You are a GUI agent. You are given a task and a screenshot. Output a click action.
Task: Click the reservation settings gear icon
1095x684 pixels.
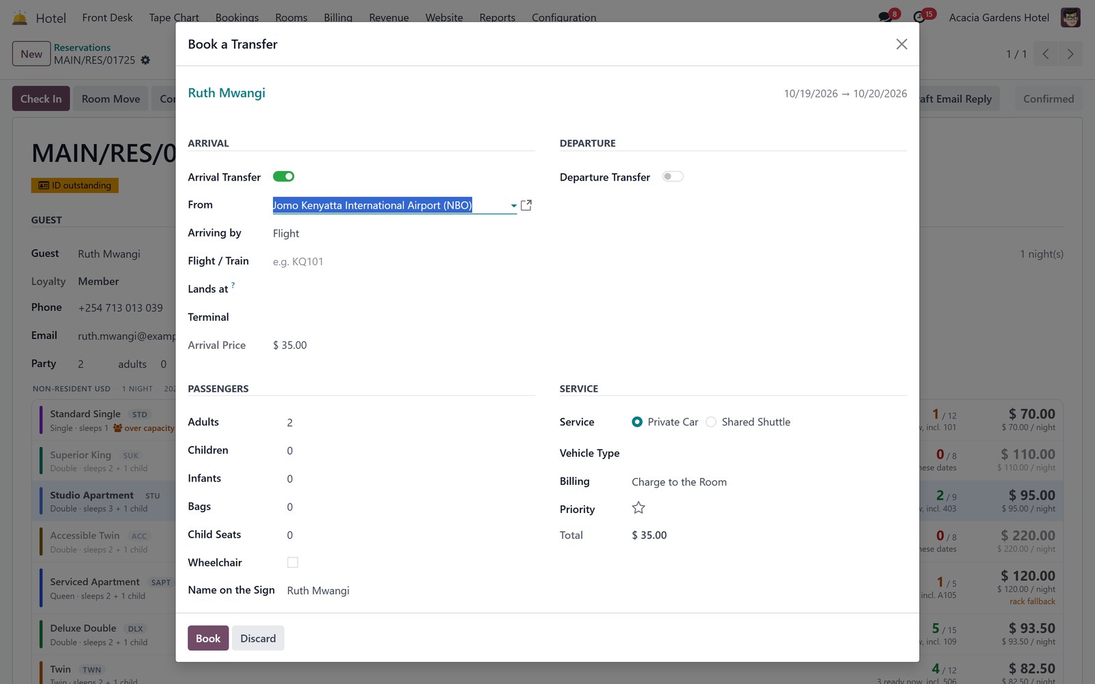pos(145,60)
